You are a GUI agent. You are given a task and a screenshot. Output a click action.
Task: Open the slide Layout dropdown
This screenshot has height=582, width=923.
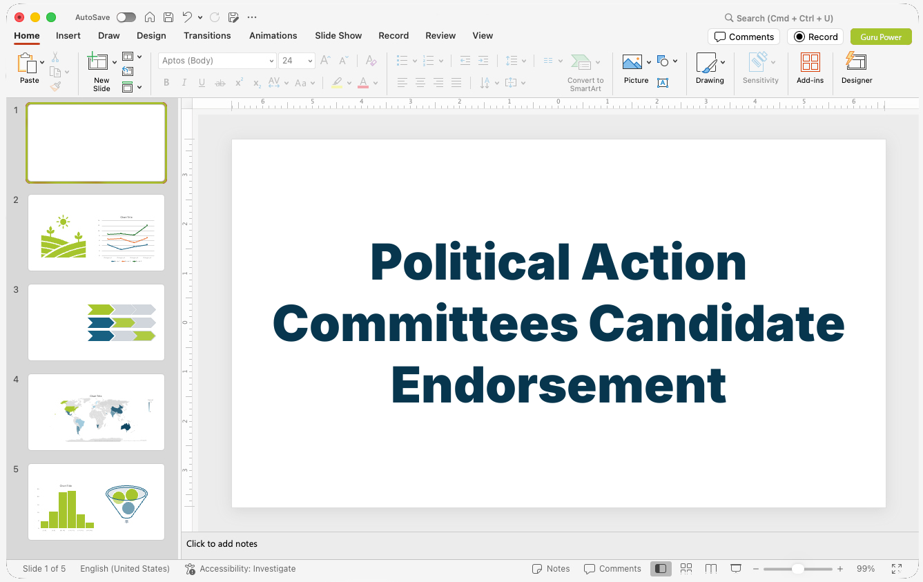click(132, 57)
